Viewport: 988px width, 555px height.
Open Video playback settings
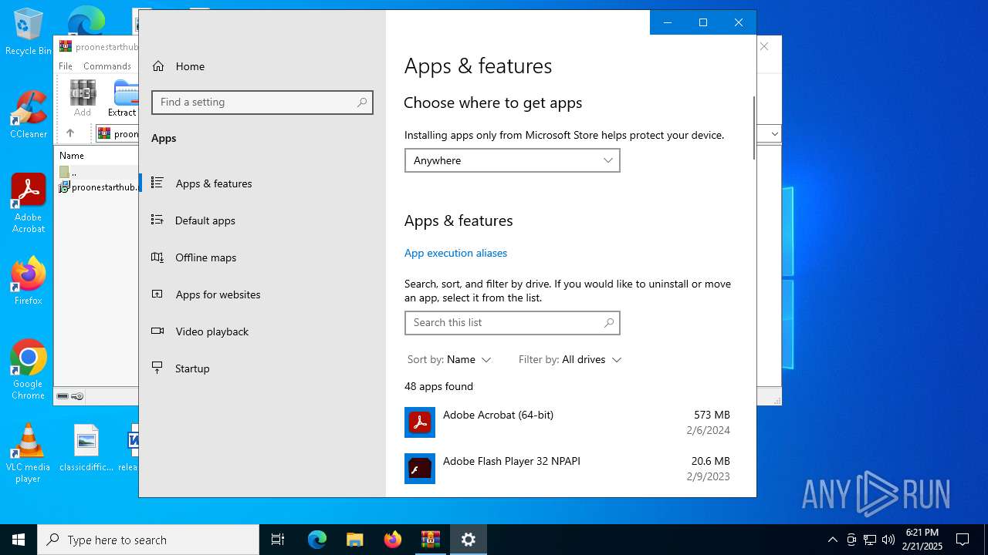click(x=262, y=331)
